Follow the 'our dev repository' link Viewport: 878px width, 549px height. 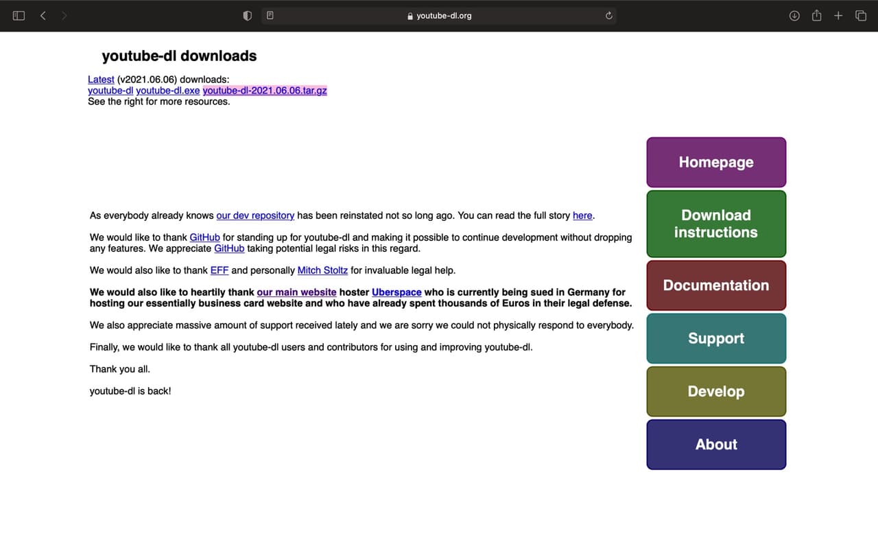[255, 215]
